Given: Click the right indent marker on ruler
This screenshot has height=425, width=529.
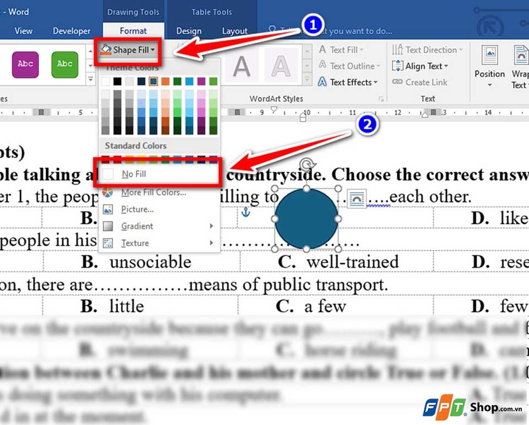Looking at the screenshot, I should [425, 115].
